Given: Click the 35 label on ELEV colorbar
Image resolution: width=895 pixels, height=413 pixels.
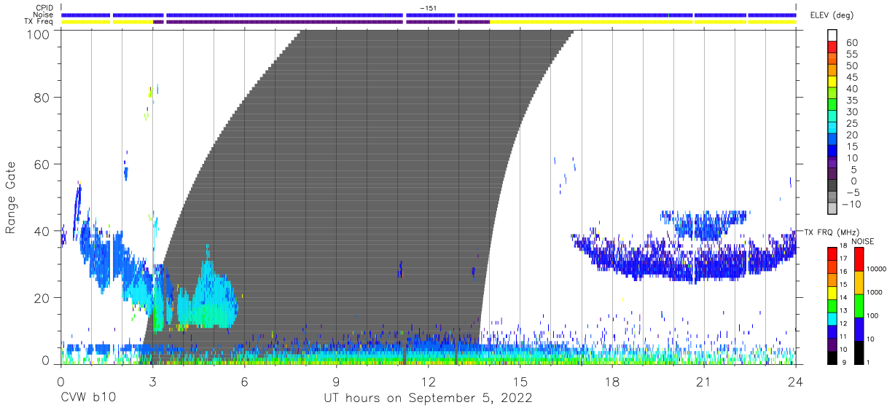Looking at the screenshot, I should (852, 100).
